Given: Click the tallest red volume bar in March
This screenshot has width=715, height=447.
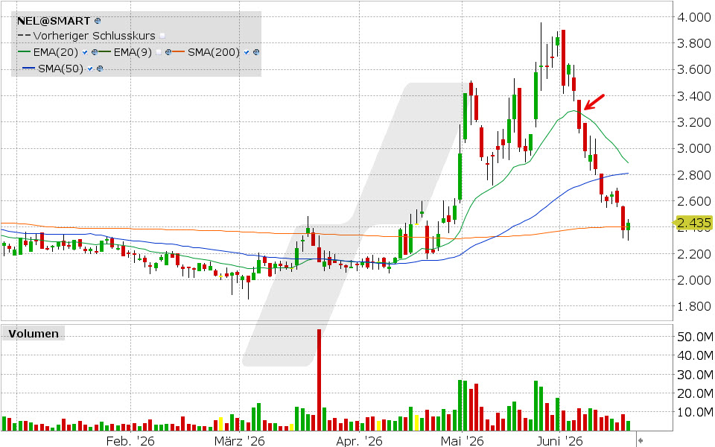Looking at the screenshot, I should (320, 379).
